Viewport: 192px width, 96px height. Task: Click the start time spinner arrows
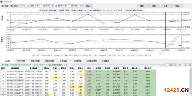(53, 6)
